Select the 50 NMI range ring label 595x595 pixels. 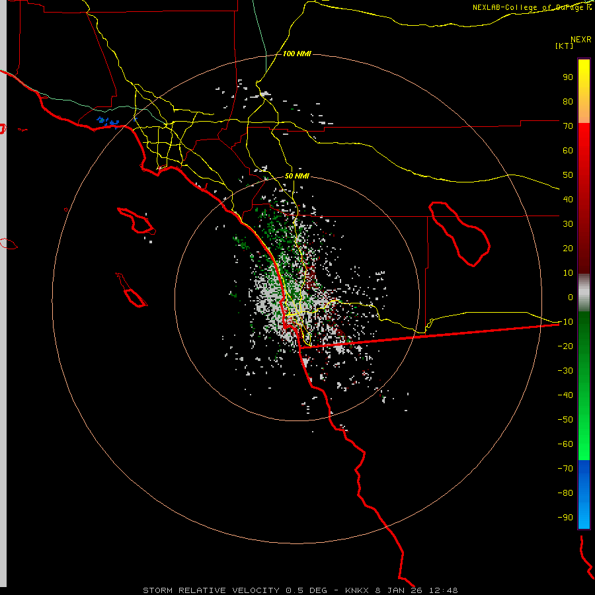point(297,176)
